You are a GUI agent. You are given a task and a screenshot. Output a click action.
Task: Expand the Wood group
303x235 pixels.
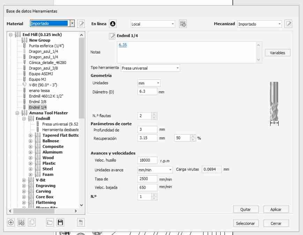(30, 158)
